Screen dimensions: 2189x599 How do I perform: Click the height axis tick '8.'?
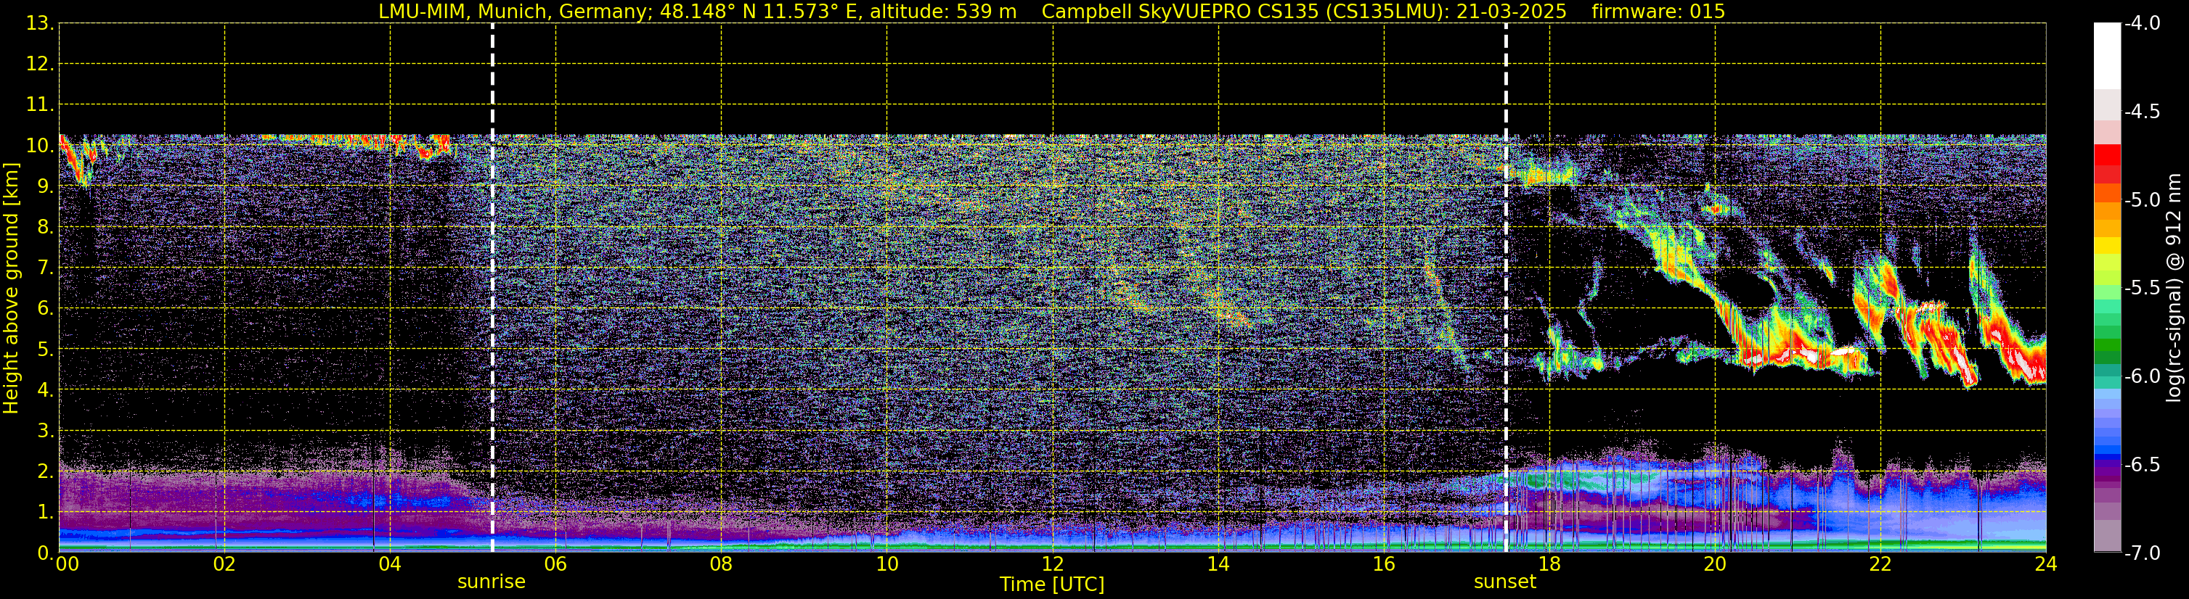[x=46, y=226]
